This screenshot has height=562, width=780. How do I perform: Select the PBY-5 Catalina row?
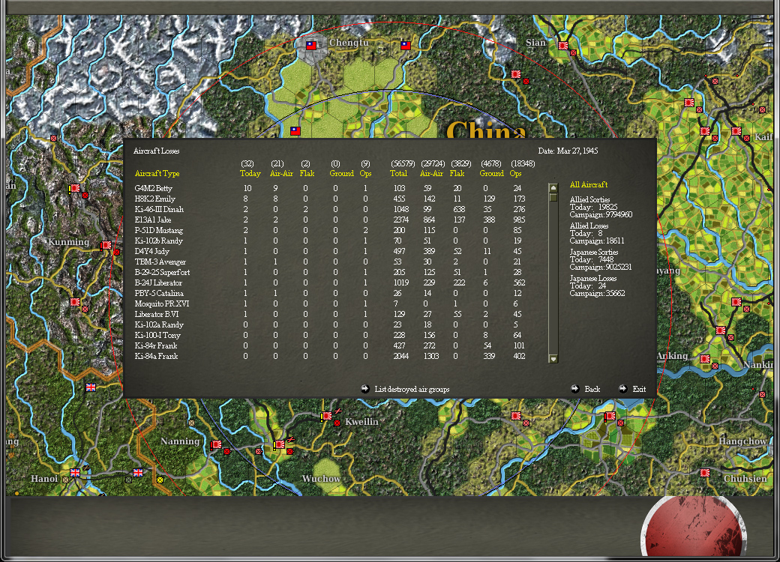click(329, 293)
